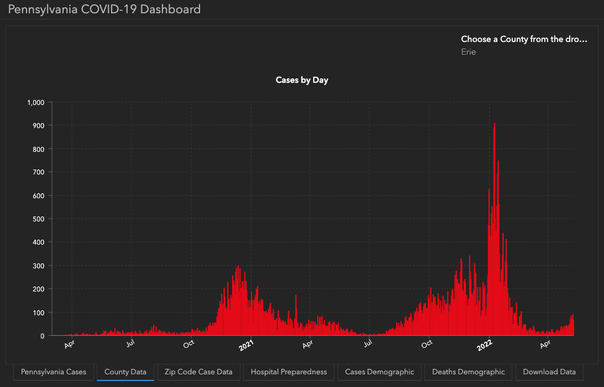Expand the Choose a County dropdown
This screenshot has height=387, width=604.
(523, 39)
